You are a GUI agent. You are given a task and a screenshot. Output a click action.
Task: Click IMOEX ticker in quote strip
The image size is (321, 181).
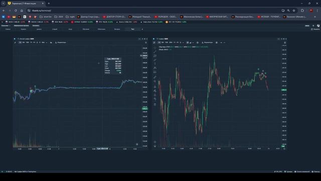(x=16, y=22)
